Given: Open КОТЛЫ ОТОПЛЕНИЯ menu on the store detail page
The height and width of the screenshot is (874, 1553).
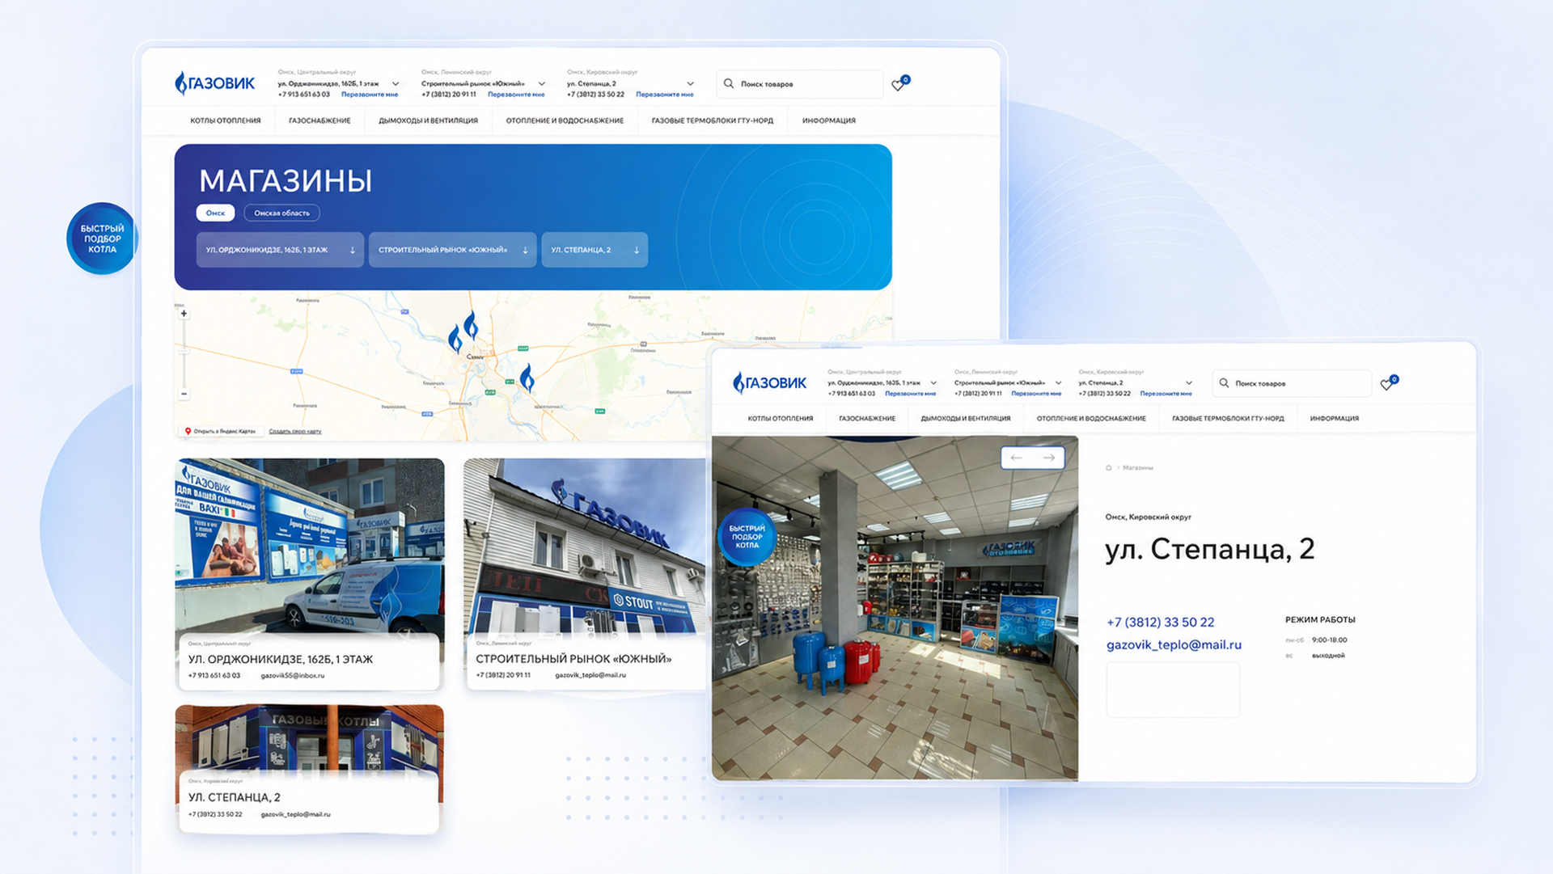Looking at the screenshot, I should pyautogui.click(x=781, y=418).
